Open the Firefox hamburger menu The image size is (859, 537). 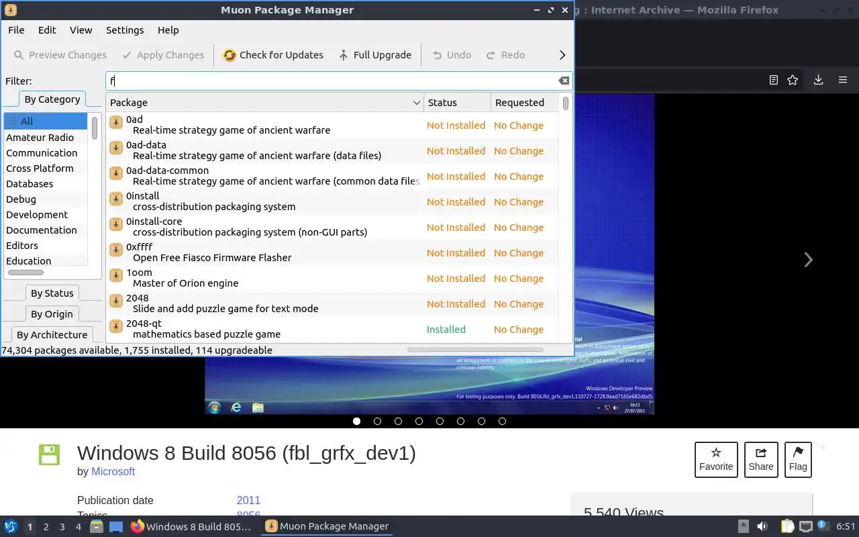click(x=843, y=80)
